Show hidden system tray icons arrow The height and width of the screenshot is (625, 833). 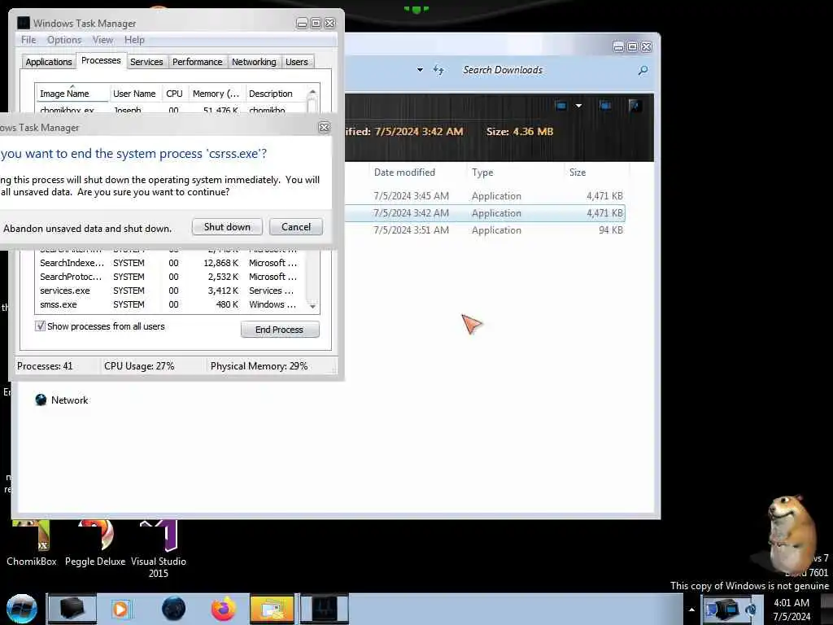[x=691, y=610]
